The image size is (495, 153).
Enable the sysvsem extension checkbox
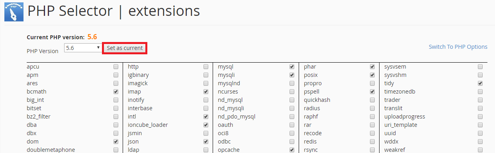point(480,67)
